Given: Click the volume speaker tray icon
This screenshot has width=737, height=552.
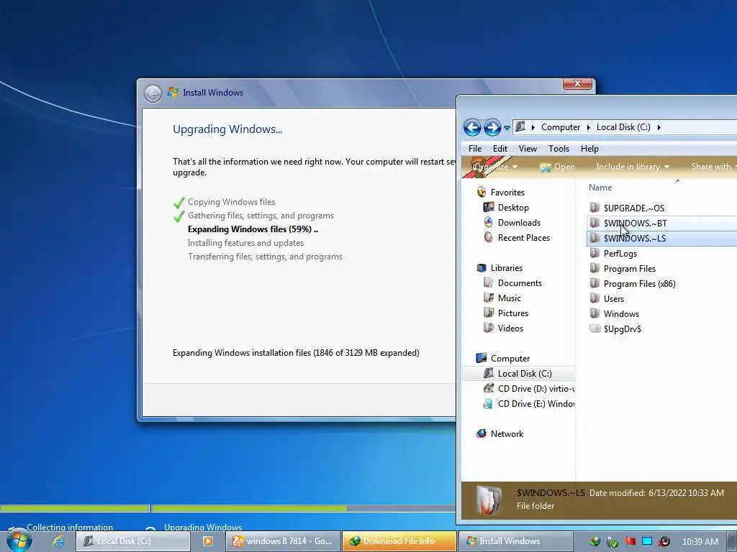Looking at the screenshot, I should [x=664, y=542].
